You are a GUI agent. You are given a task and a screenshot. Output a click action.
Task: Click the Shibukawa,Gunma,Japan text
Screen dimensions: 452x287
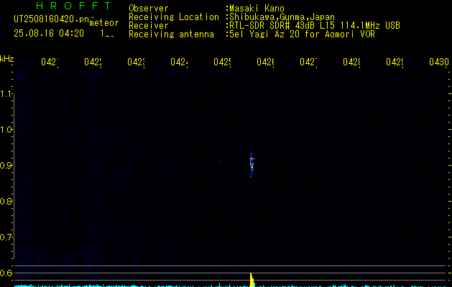coord(282,17)
